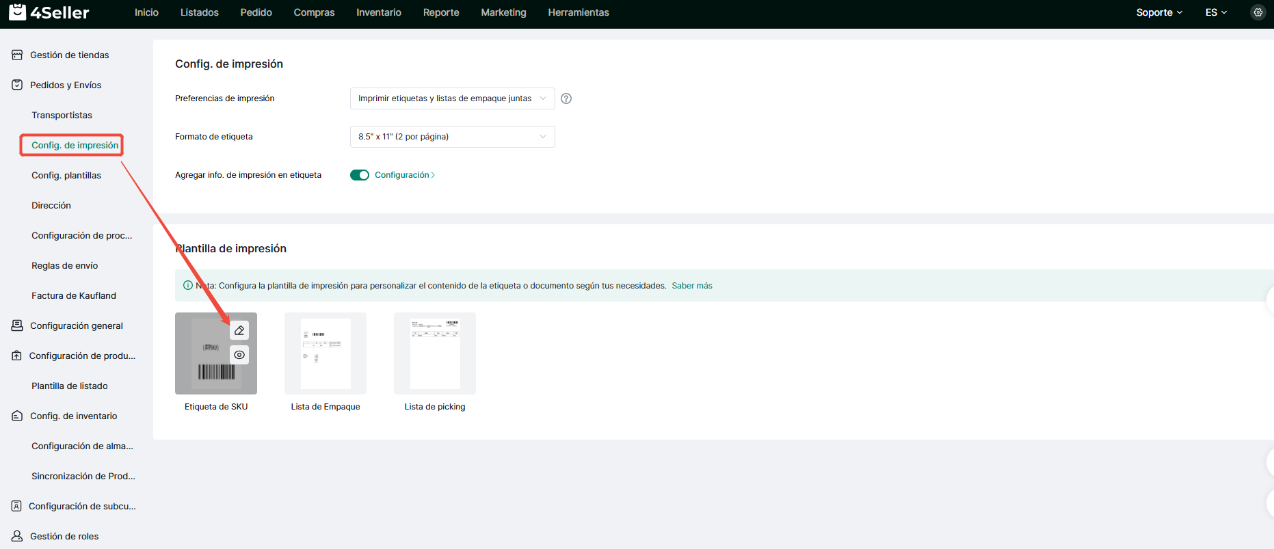
Task: Open the Configuración link next to toggle
Action: [x=404, y=175]
